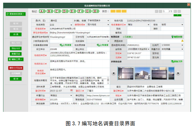Go to the next record page

click(x=175, y=11)
